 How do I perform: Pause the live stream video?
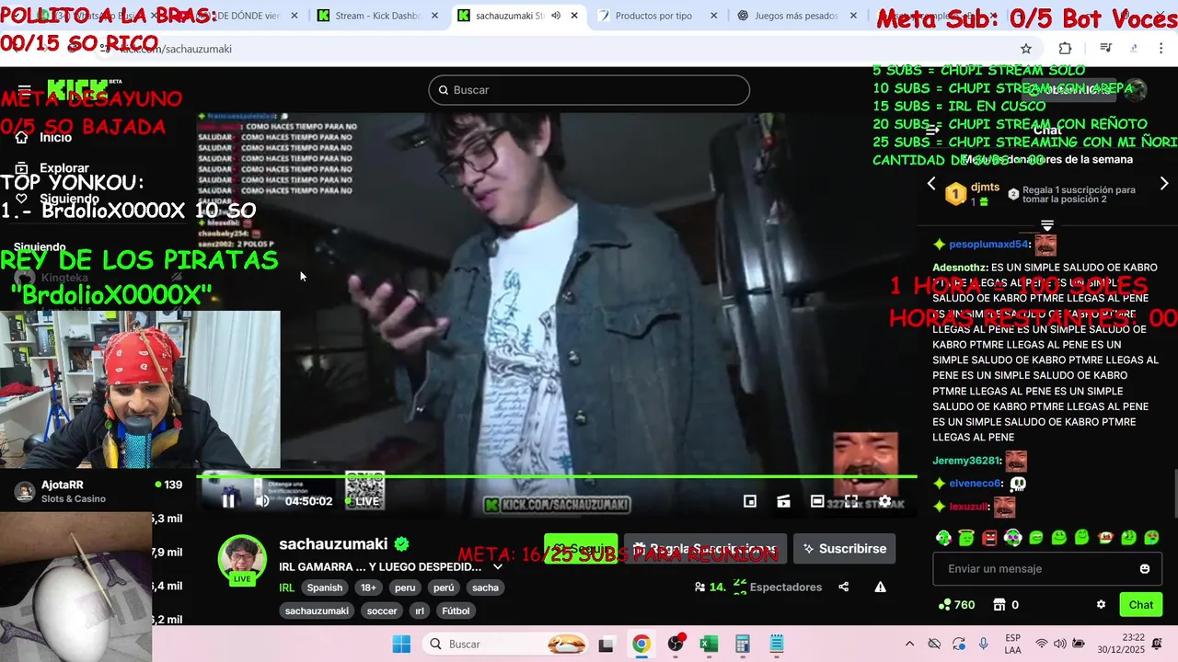click(228, 501)
